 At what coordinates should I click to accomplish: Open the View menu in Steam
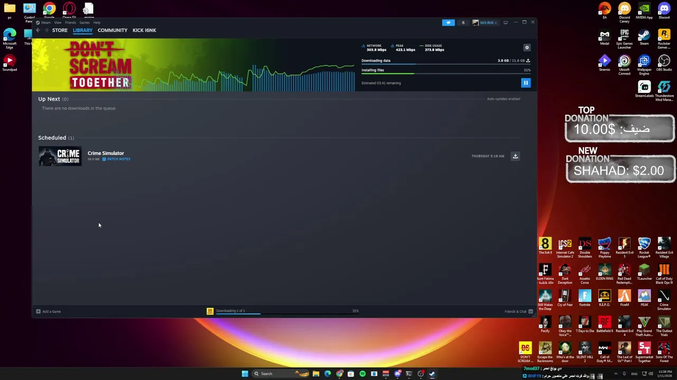(x=58, y=23)
